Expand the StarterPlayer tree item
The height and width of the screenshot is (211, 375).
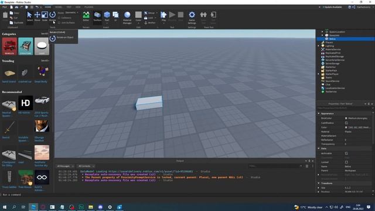click(x=318, y=74)
